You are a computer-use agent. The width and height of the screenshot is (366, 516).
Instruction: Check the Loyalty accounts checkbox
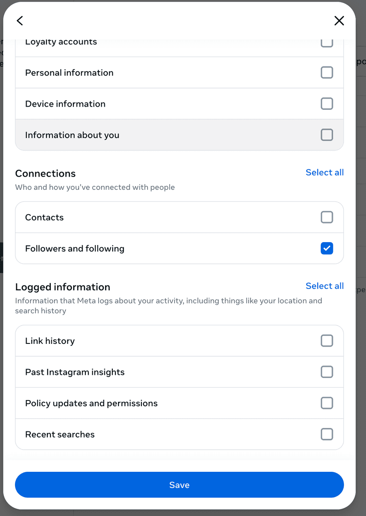point(327,42)
